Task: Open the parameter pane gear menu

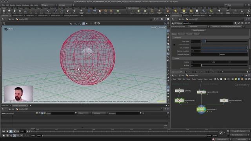Action: [235, 23]
